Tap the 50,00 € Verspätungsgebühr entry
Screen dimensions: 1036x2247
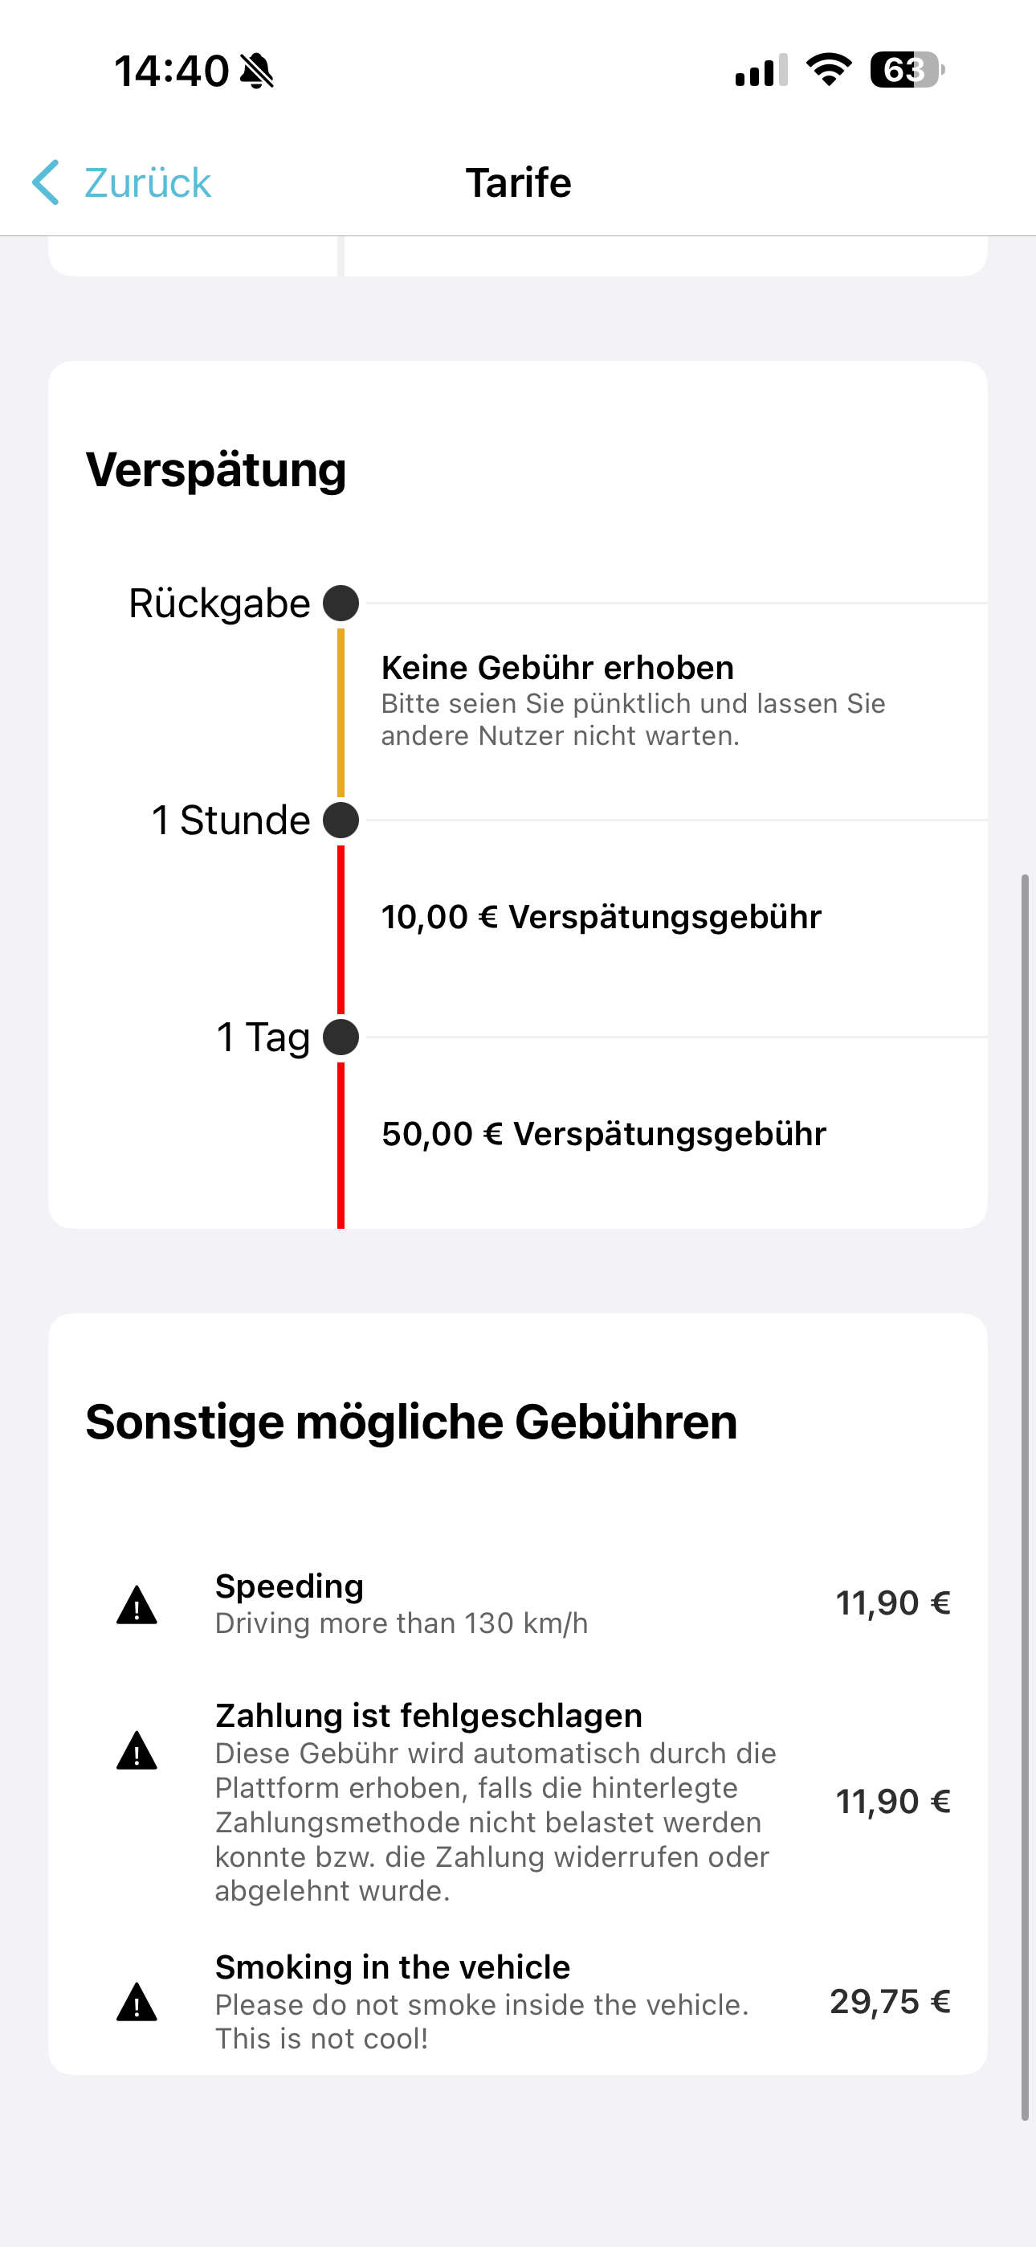point(603,1134)
